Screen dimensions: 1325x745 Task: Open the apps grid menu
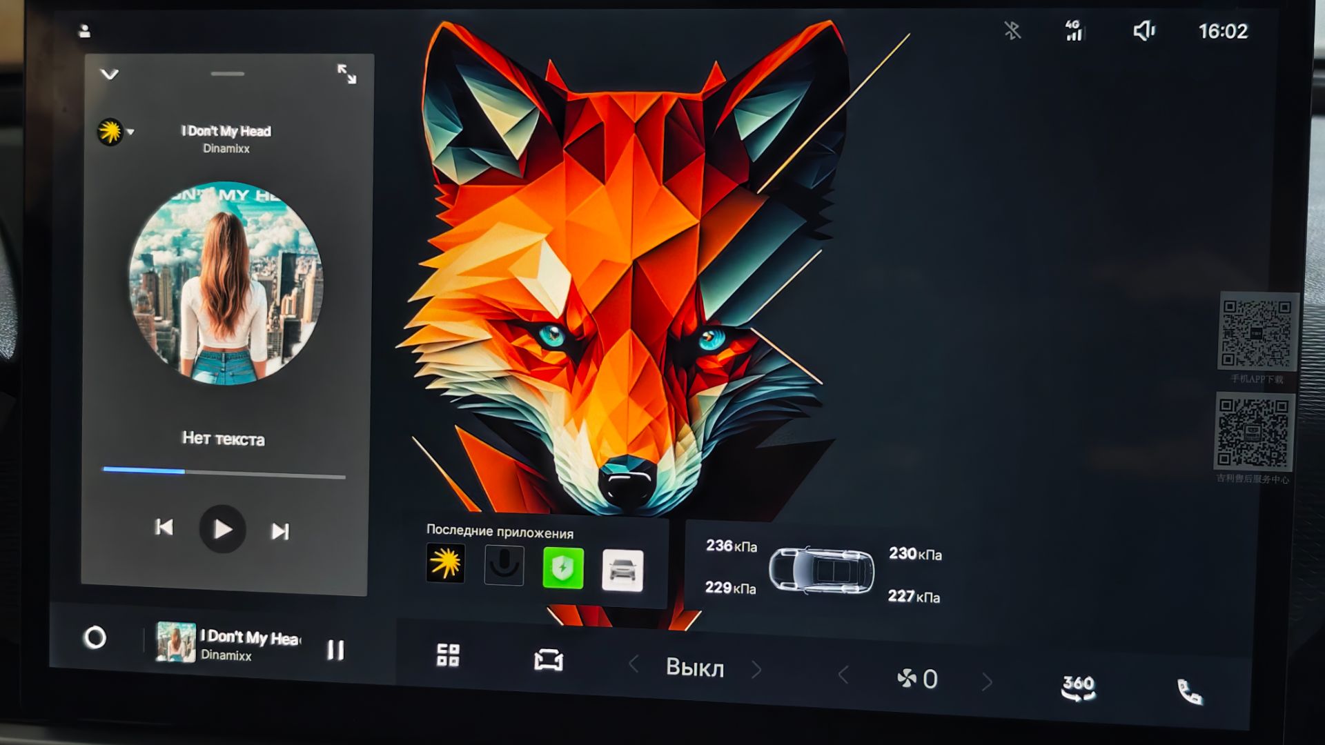pyautogui.click(x=448, y=655)
